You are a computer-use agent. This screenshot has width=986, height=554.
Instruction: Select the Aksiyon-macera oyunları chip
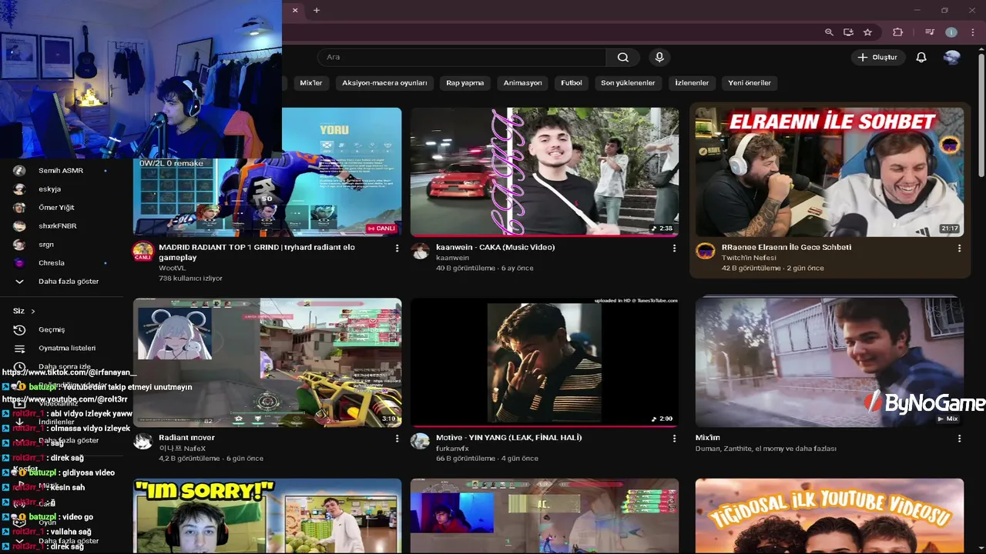click(x=384, y=82)
